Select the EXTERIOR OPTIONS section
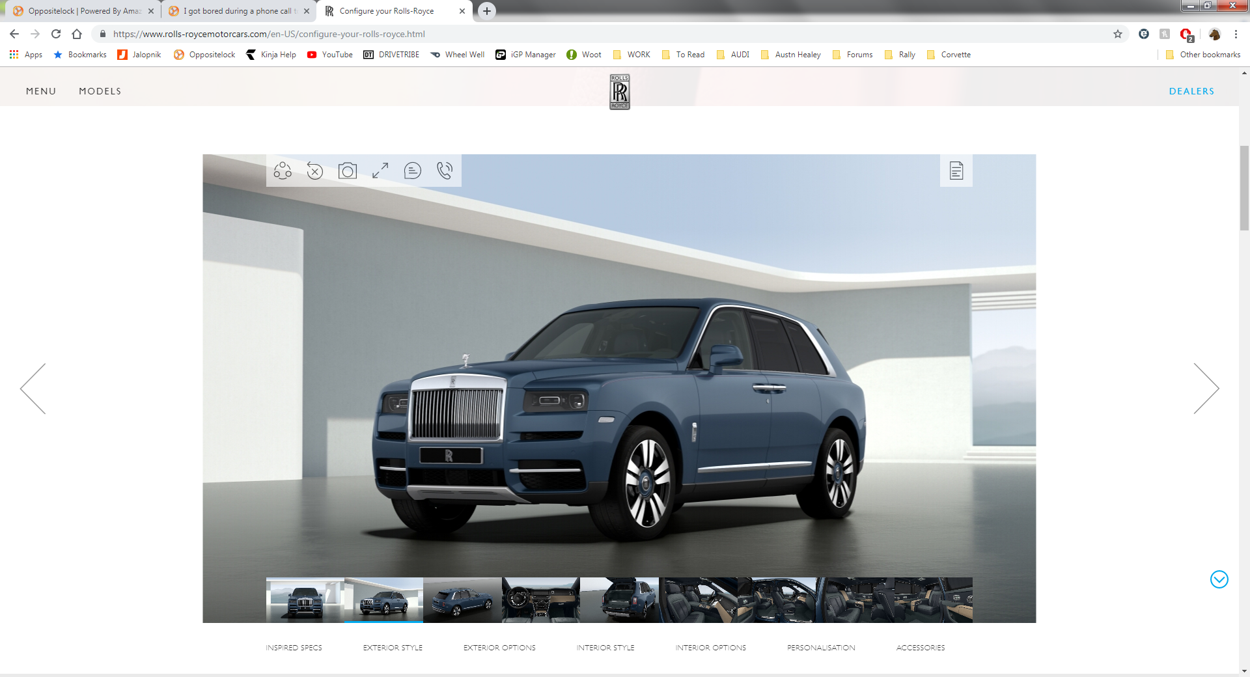This screenshot has height=677, width=1250. 499,648
